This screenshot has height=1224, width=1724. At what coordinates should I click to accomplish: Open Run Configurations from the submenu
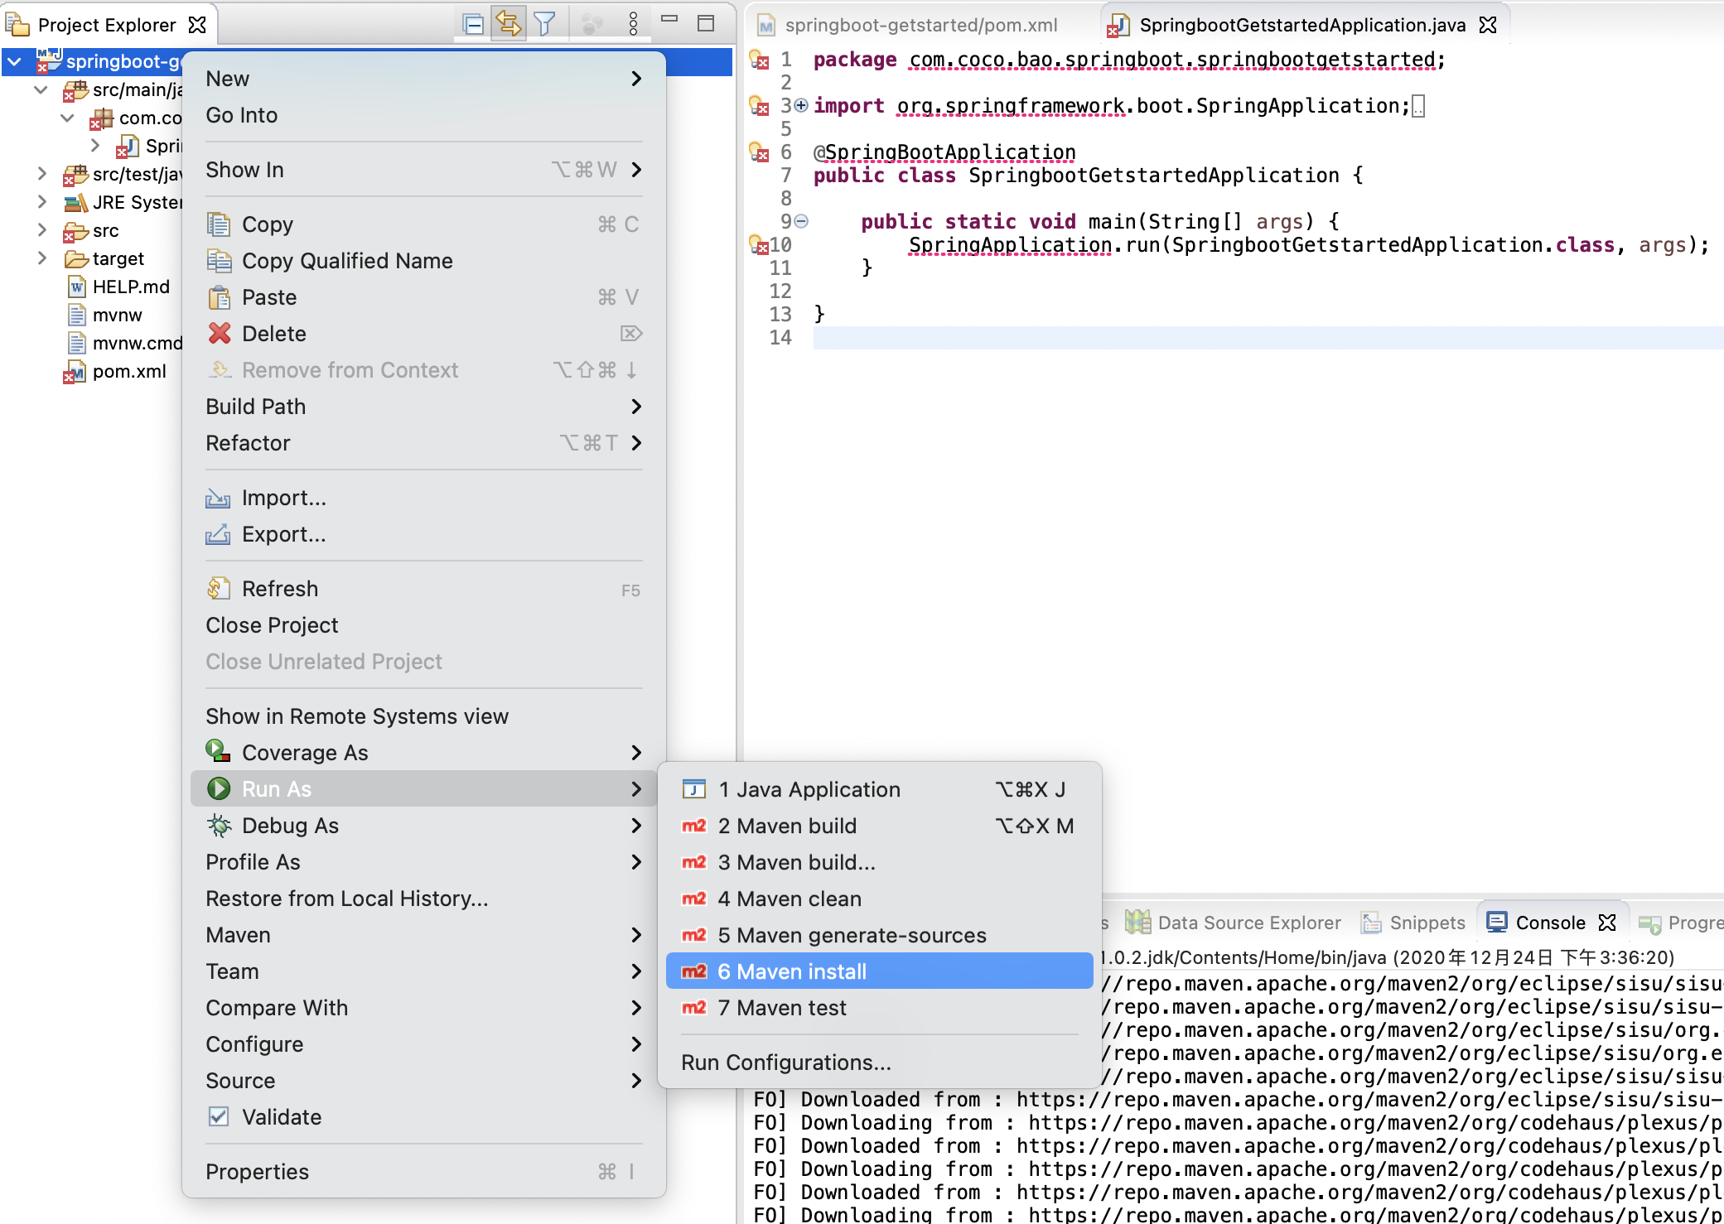785,1063
